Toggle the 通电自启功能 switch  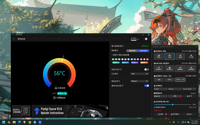click(147, 86)
